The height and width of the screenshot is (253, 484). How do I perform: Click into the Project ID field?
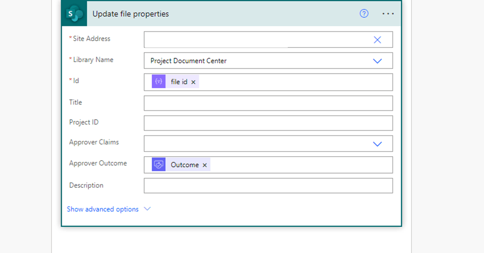268,123
